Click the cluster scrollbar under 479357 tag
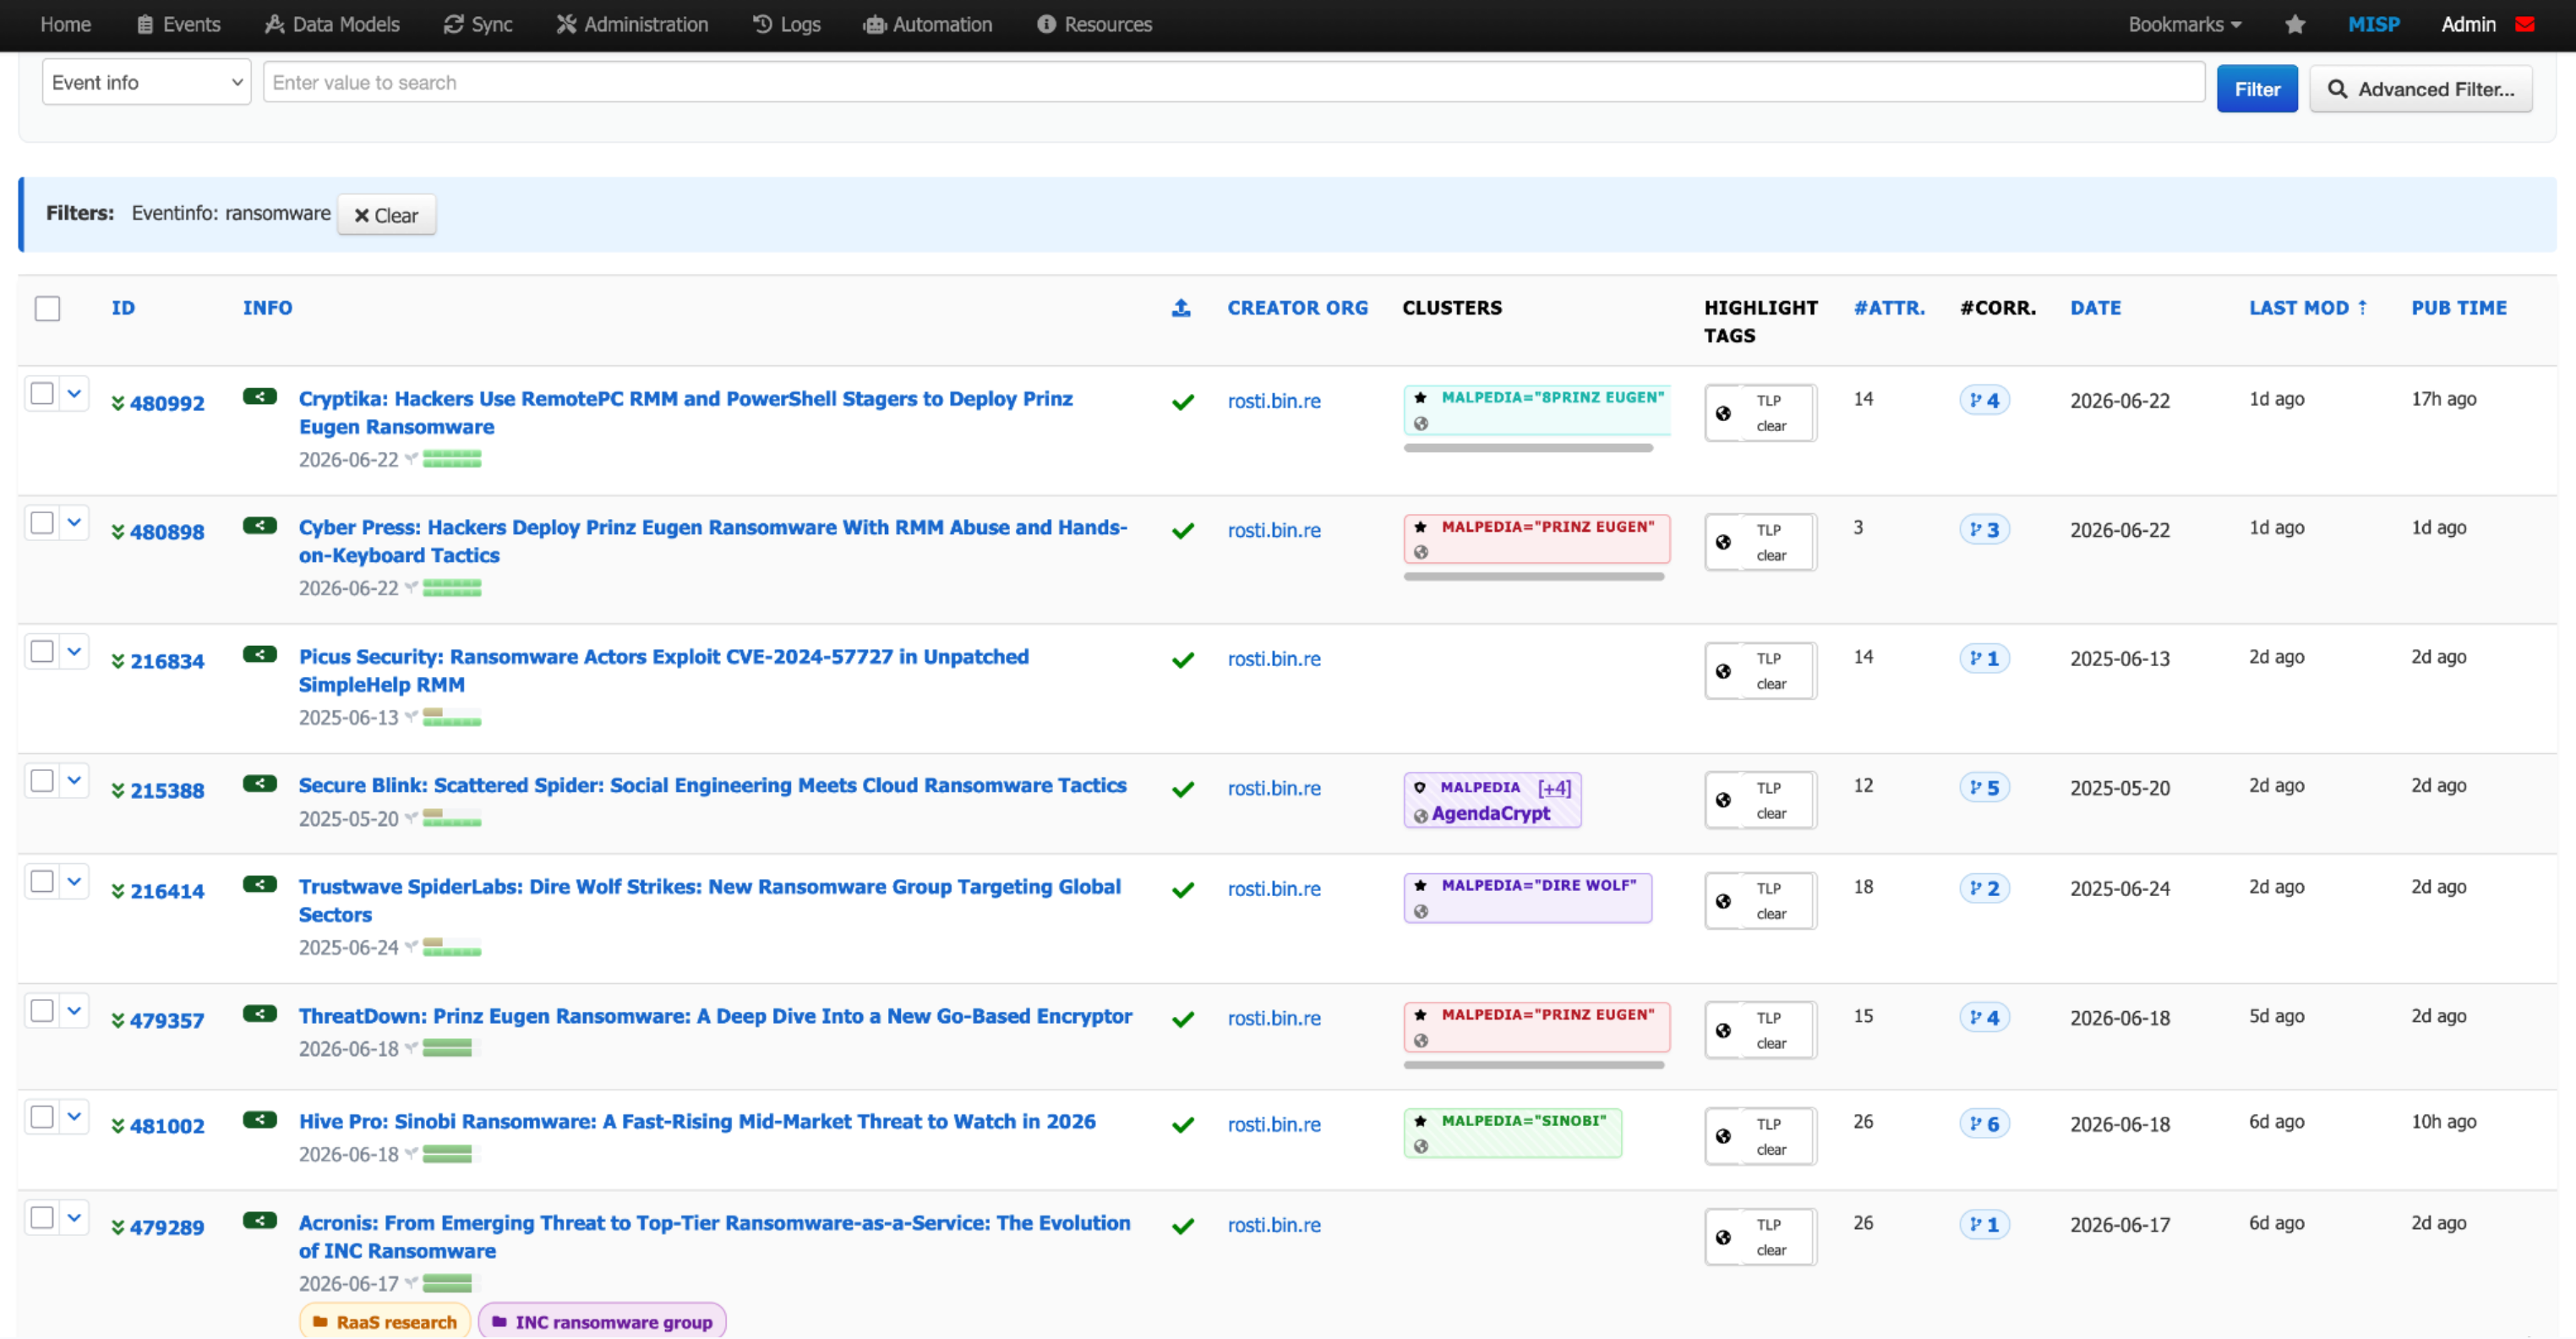The image size is (2576, 1339). pos(1534,1065)
